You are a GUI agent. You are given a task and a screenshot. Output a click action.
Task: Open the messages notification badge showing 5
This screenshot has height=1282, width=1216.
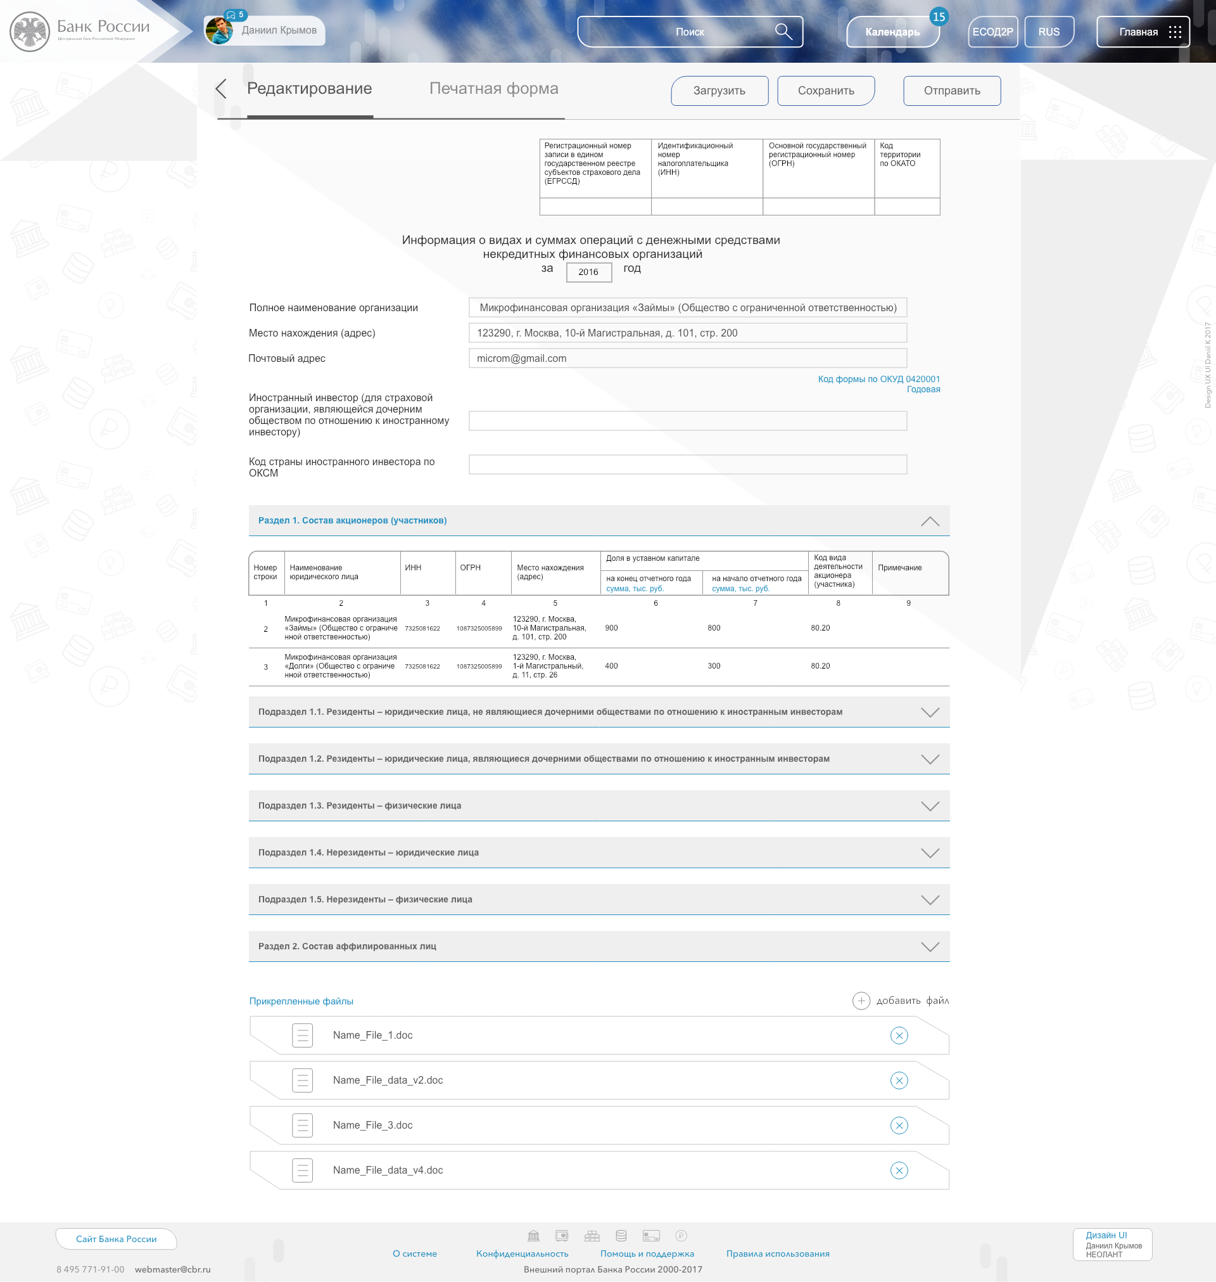click(236, 15)
